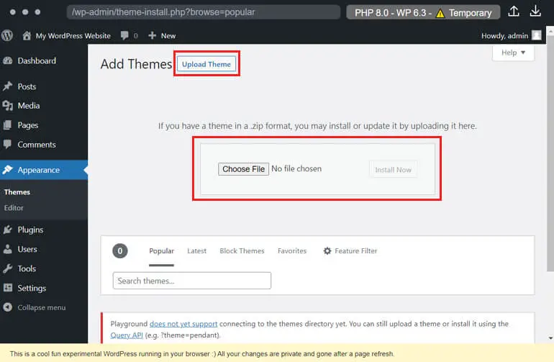Click the yellow warning triangle icon
The width and height of the screenshot is (554, 362).
pyautogui.click(x=440, y=13)
